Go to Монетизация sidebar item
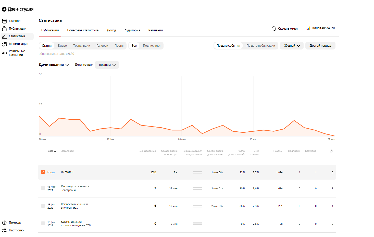The width and height of the screenshot is (374, 237). [18, 44]
